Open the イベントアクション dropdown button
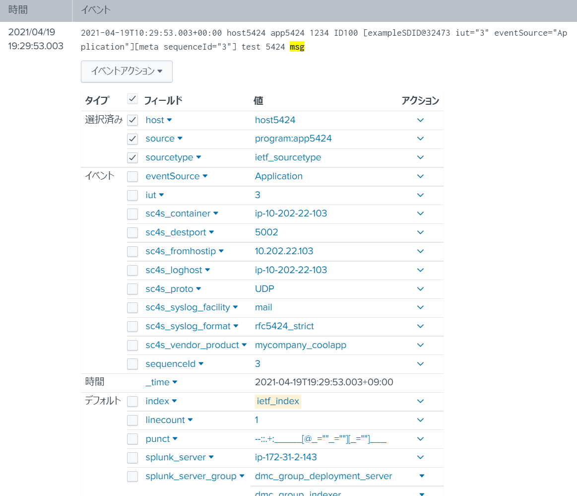Viewport: 577px width, 496px height. (126, 71)
